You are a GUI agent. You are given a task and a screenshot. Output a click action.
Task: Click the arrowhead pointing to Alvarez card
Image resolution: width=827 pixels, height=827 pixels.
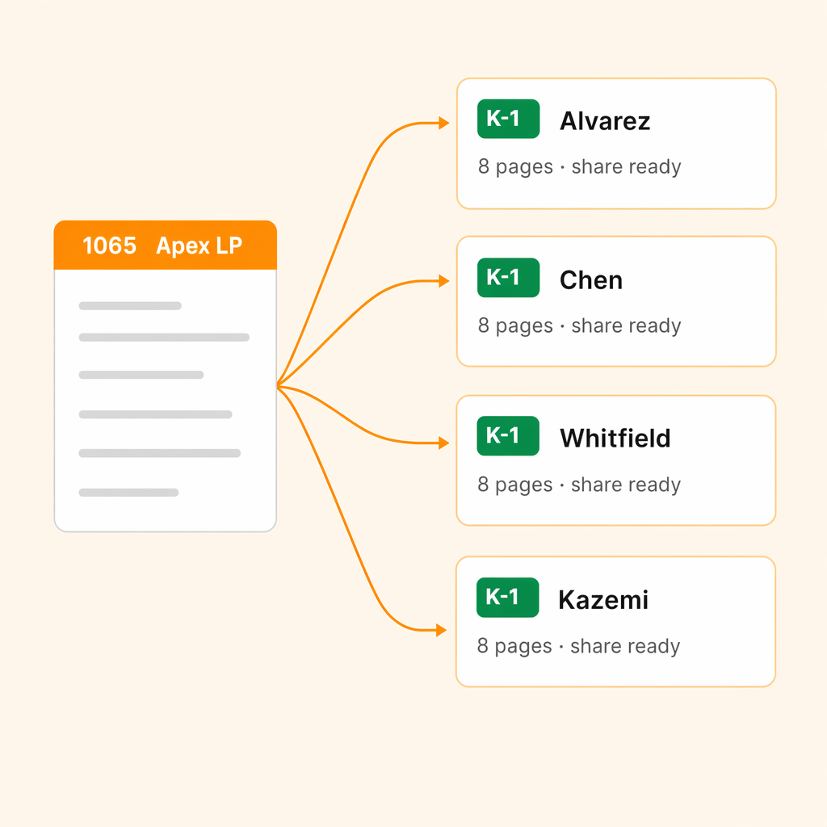[443, 124]
